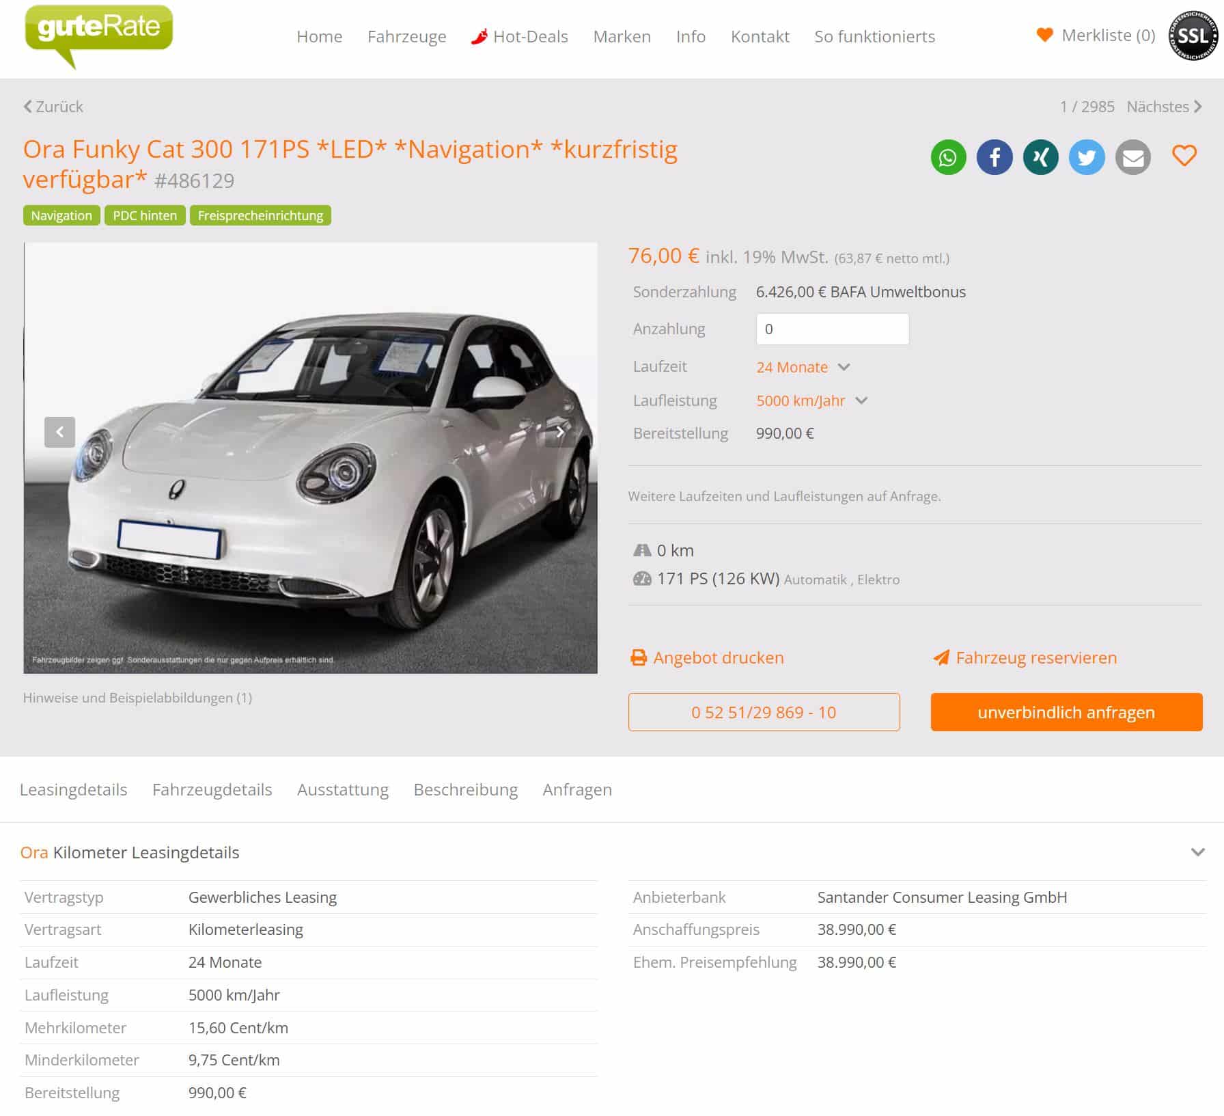Screen dimensions: 1224x1116
Task: Switch to Anfragen tab
Action: pyautogui.click(x=577, y=789)
